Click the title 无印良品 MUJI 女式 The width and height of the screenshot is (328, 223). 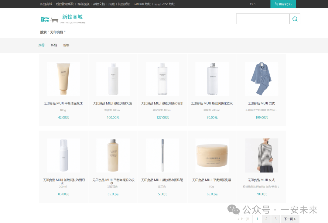click(x=261, y=180)
